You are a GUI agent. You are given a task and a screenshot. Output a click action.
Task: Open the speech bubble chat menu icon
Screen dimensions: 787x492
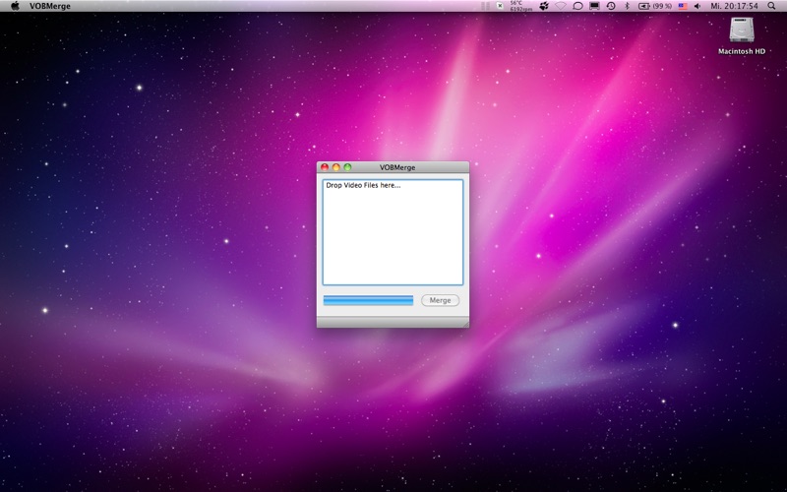click(x=577, y=6)
